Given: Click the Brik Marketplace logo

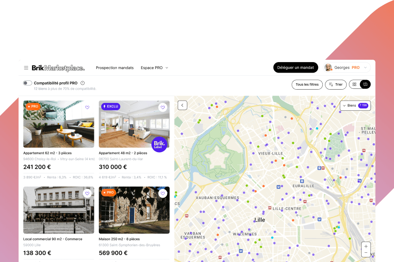Looking at the screenshot, I should coord(58,68).
